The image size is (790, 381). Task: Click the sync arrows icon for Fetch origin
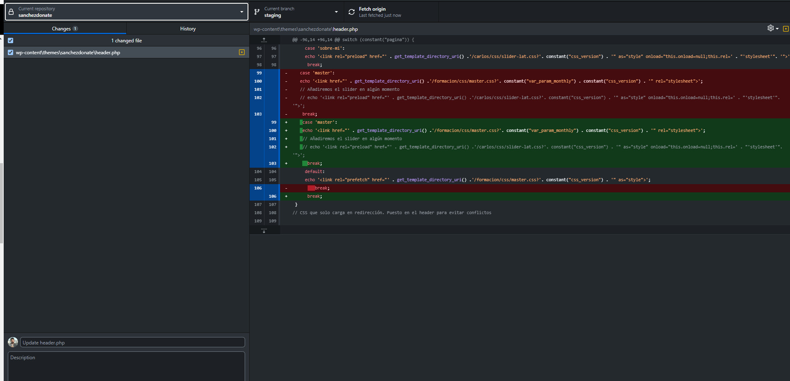[352, 12]
